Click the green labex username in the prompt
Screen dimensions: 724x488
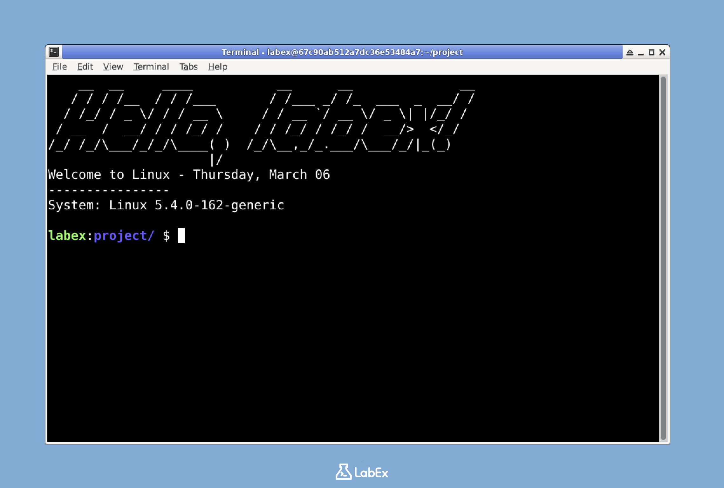pyautogui.click(x=68, y=235)
